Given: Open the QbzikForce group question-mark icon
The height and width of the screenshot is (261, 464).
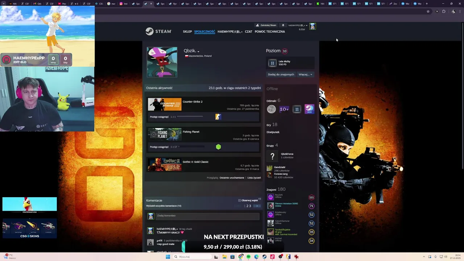Looking at the screenshot, I should [273, 156].
